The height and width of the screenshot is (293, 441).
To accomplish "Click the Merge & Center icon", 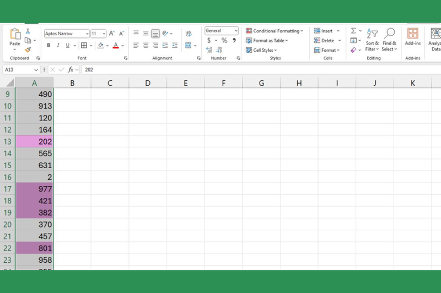I will click(189, 45).
